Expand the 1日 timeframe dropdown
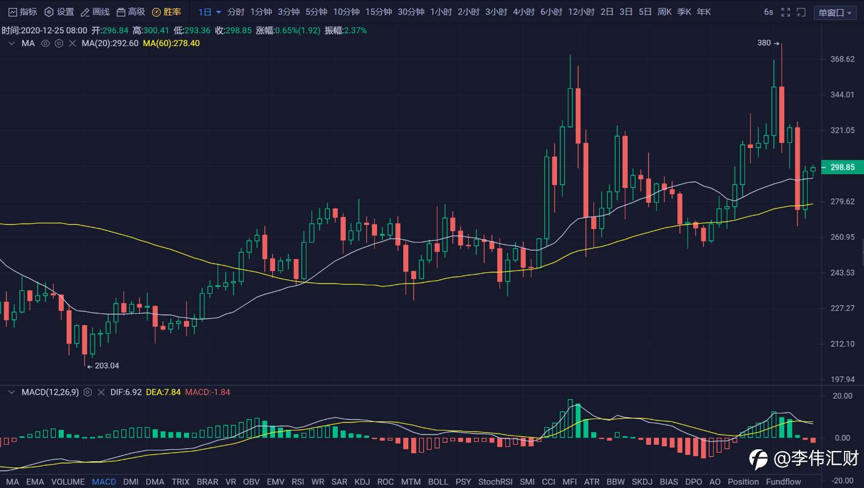Image resolution: width=864 pixels, height=488 pixels. pyautogui.click(x=210, y=12)
